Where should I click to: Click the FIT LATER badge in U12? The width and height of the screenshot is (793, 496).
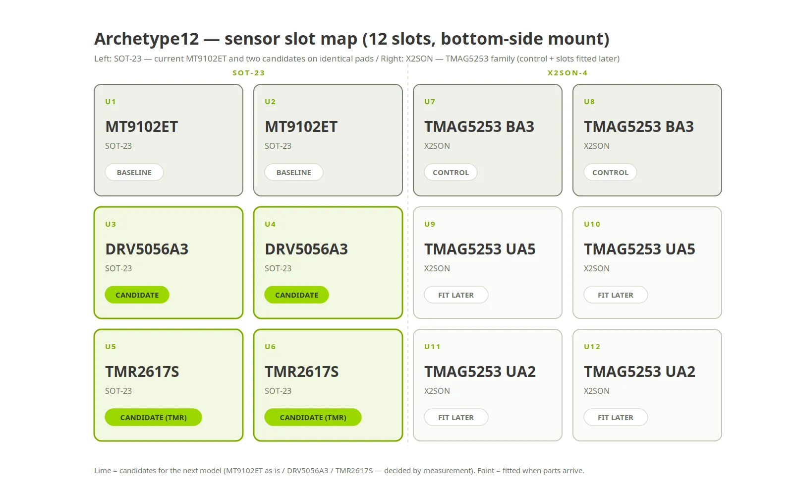(x=616, y=417)
